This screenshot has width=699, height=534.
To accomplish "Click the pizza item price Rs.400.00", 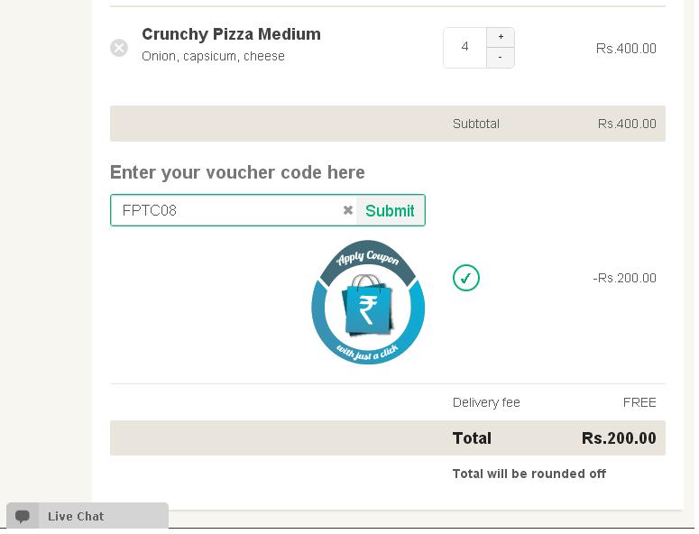I will pos(626,48).
